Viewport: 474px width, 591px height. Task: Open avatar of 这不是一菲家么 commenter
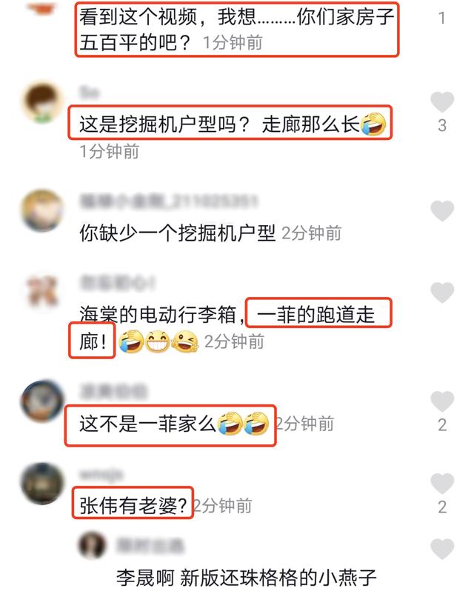[42, 401]
